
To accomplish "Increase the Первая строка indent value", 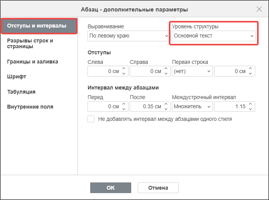I will [x=251, y=68].
